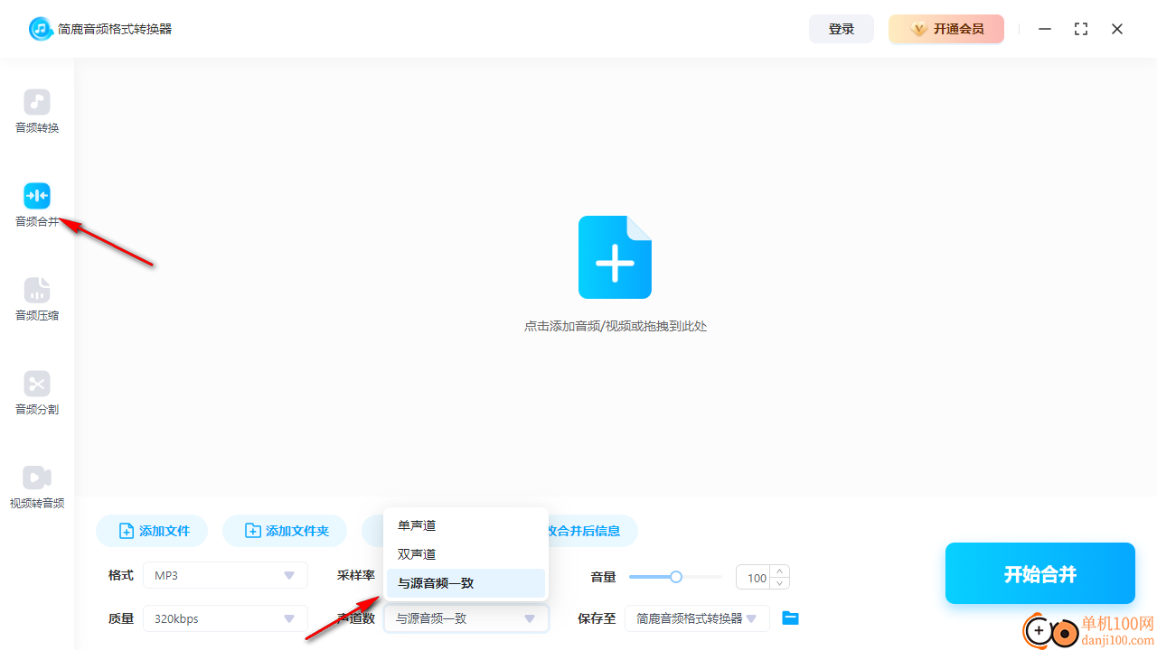The width and height of the screenshot is (1157, 650).
Task: Minimize the application window
Action: point(1045,29)
